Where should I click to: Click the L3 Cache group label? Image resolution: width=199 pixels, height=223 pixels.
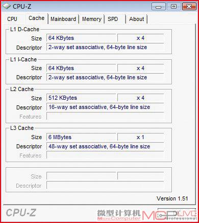pyautogui.click(x=22, y=128)
